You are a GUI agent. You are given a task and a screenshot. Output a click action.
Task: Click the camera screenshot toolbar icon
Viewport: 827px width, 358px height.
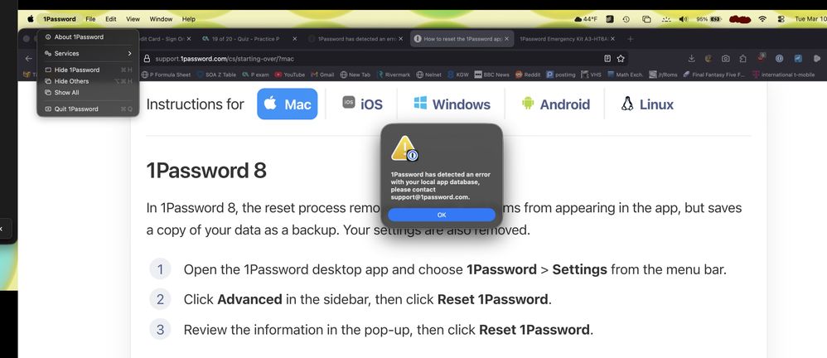click(726, 59)
